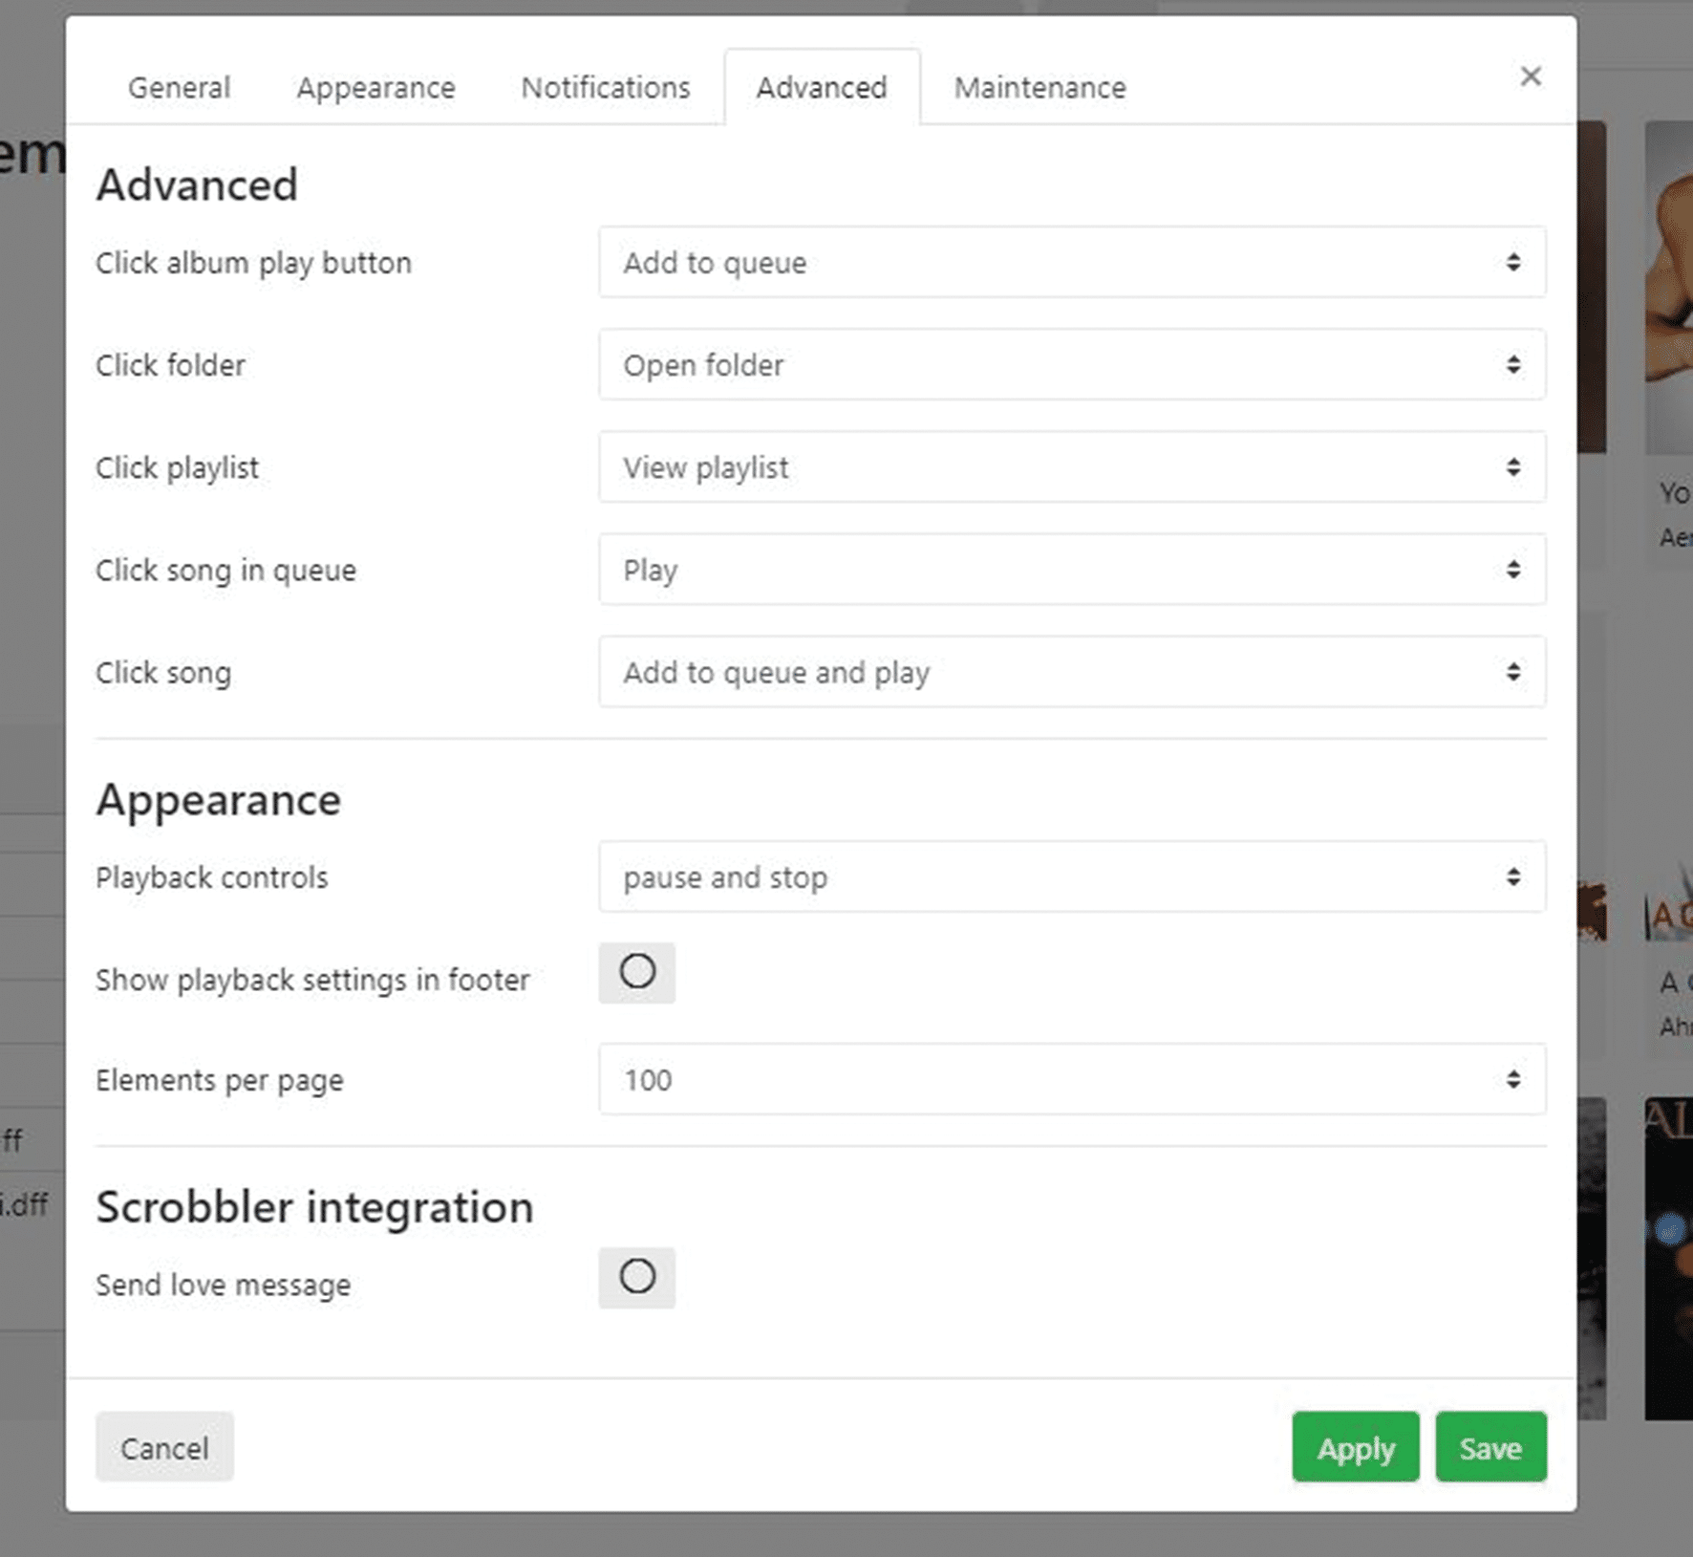Expand the Click song dropdown
Screen dimensions: 1693x1557
[x=1072, y=672]
